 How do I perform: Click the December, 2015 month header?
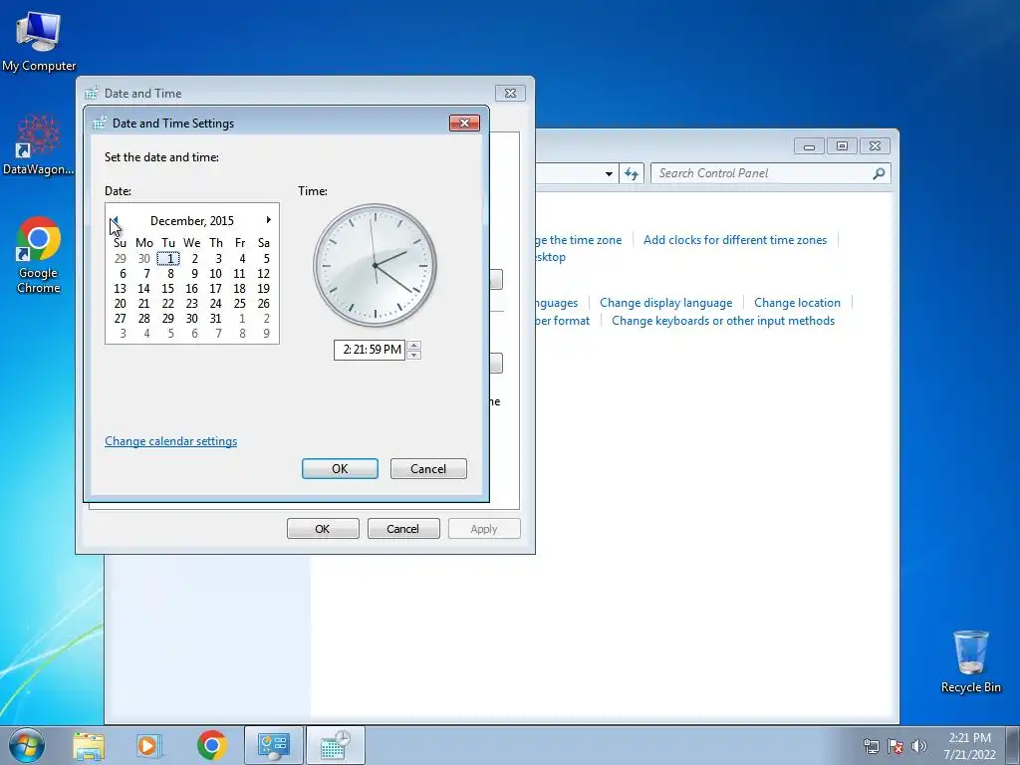point(192,220)
